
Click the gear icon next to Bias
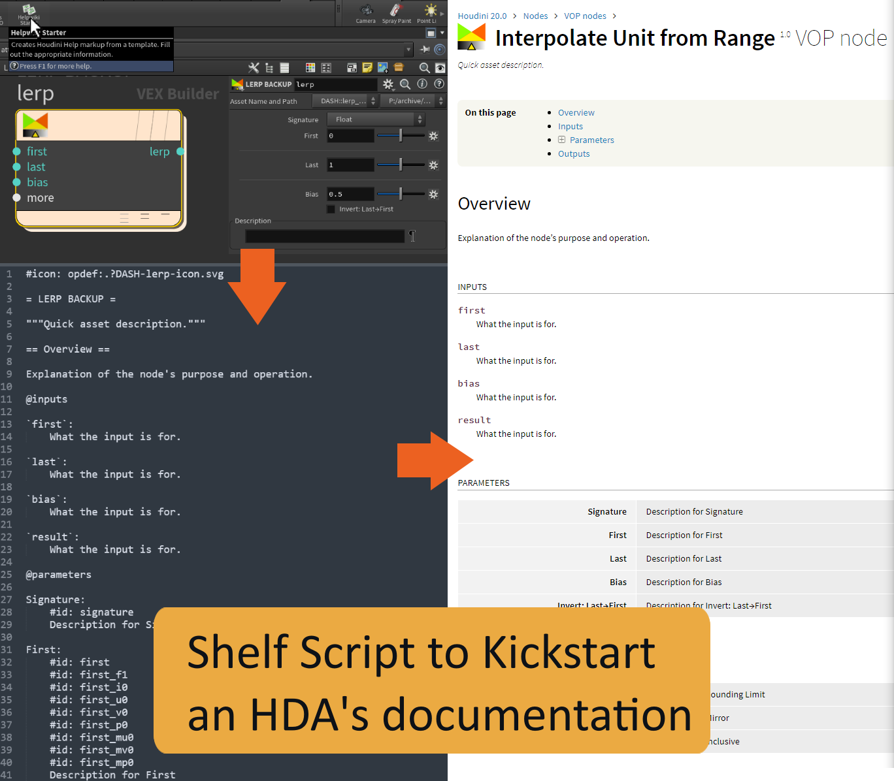click(x=433, y=194)
